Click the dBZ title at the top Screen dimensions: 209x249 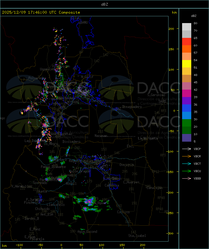105,4
